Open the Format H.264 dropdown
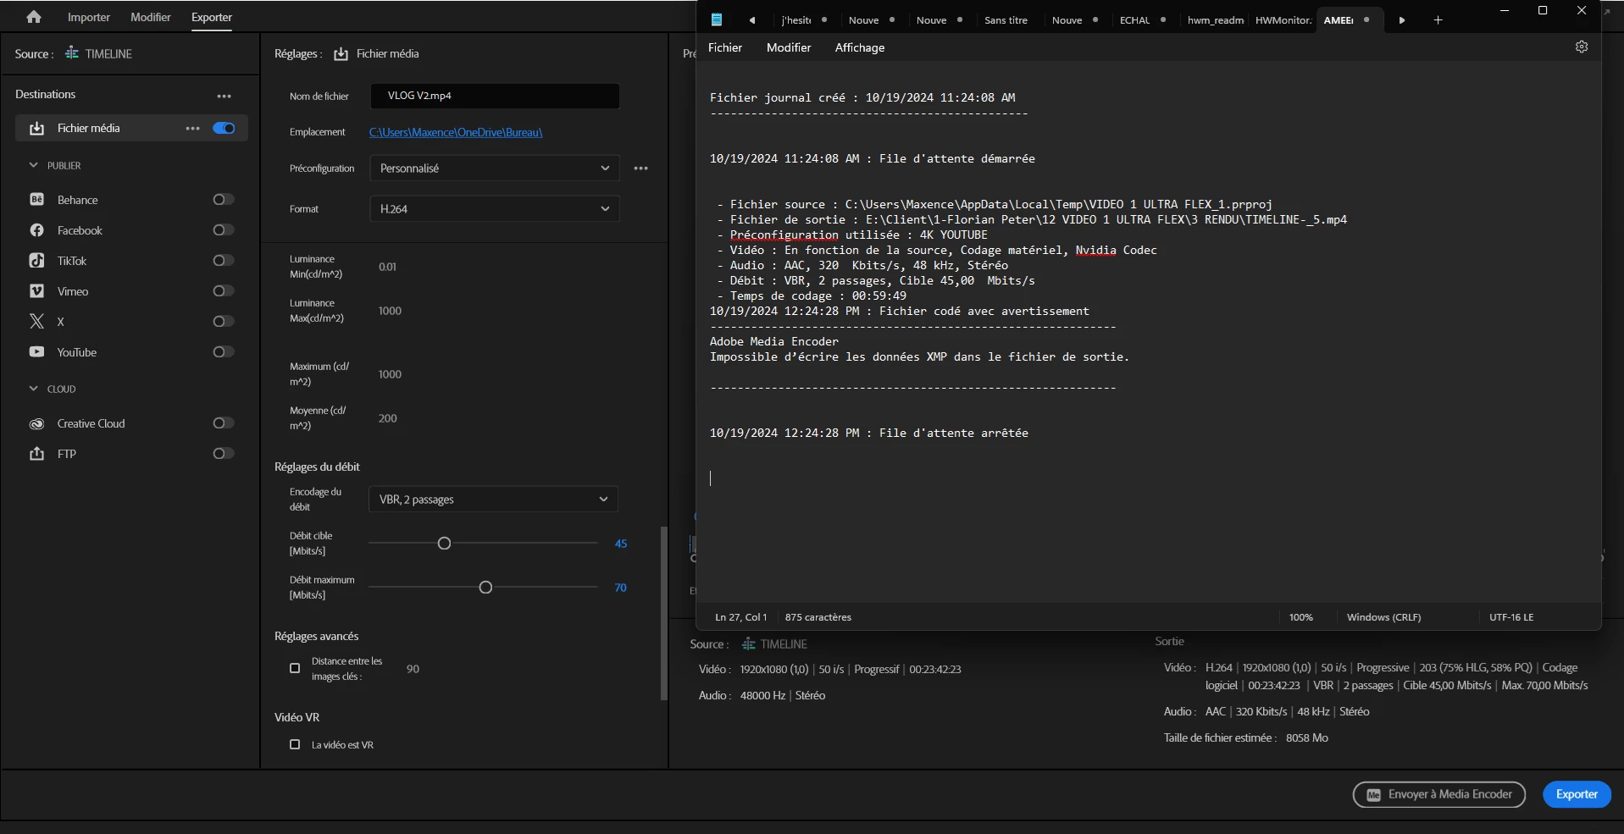Viewport: 1624px width, 834px height. [x=495, y=209]
